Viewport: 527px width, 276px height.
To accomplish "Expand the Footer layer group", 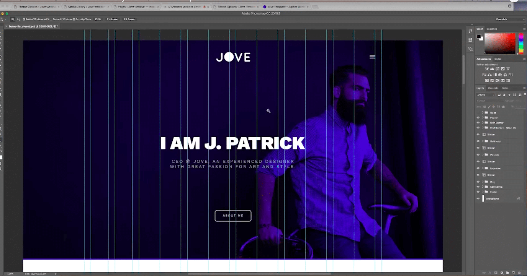I will pos(483,192).
